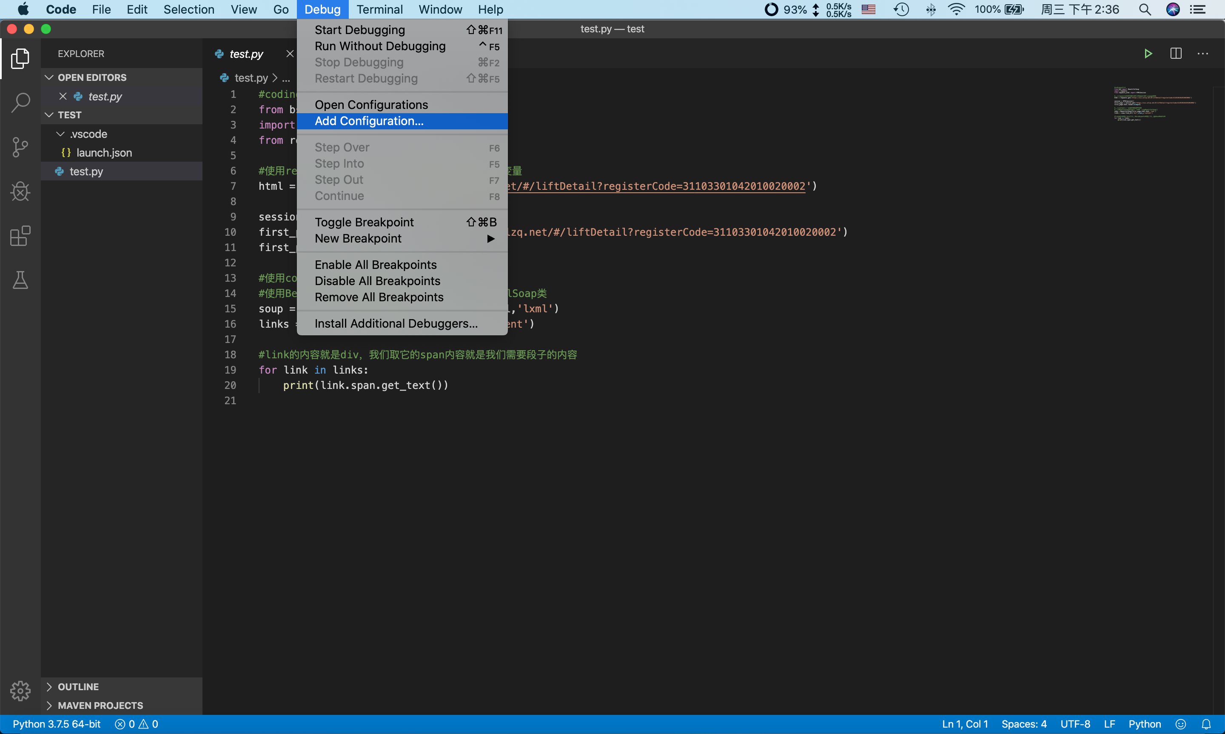The width and height of the screenshot is (1225, 734).
Task: Expand the Outline section
Action: pos(122,686)
